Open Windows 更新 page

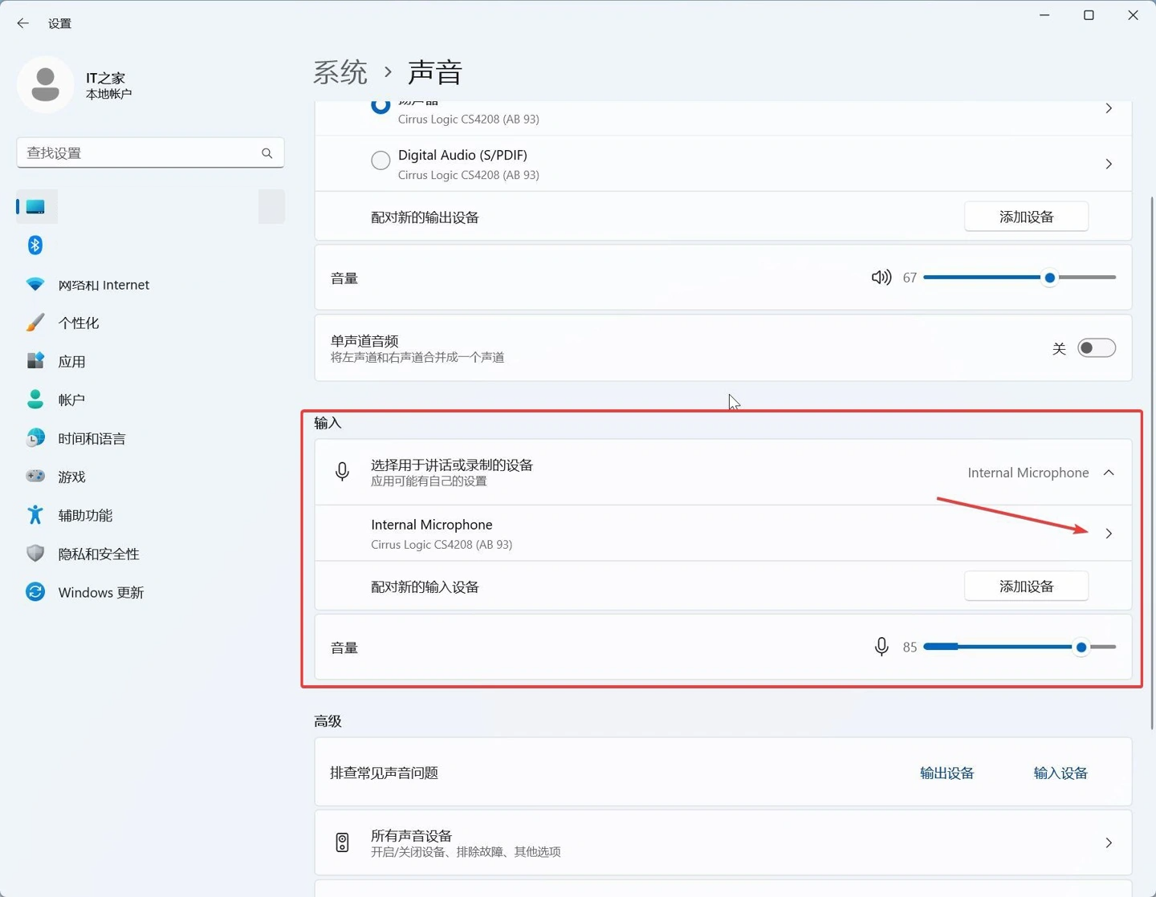point(100,592)
